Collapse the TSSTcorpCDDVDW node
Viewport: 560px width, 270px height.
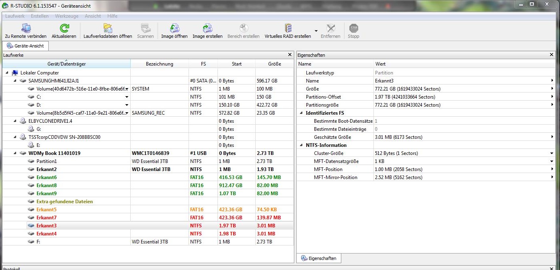coord(15,137)
